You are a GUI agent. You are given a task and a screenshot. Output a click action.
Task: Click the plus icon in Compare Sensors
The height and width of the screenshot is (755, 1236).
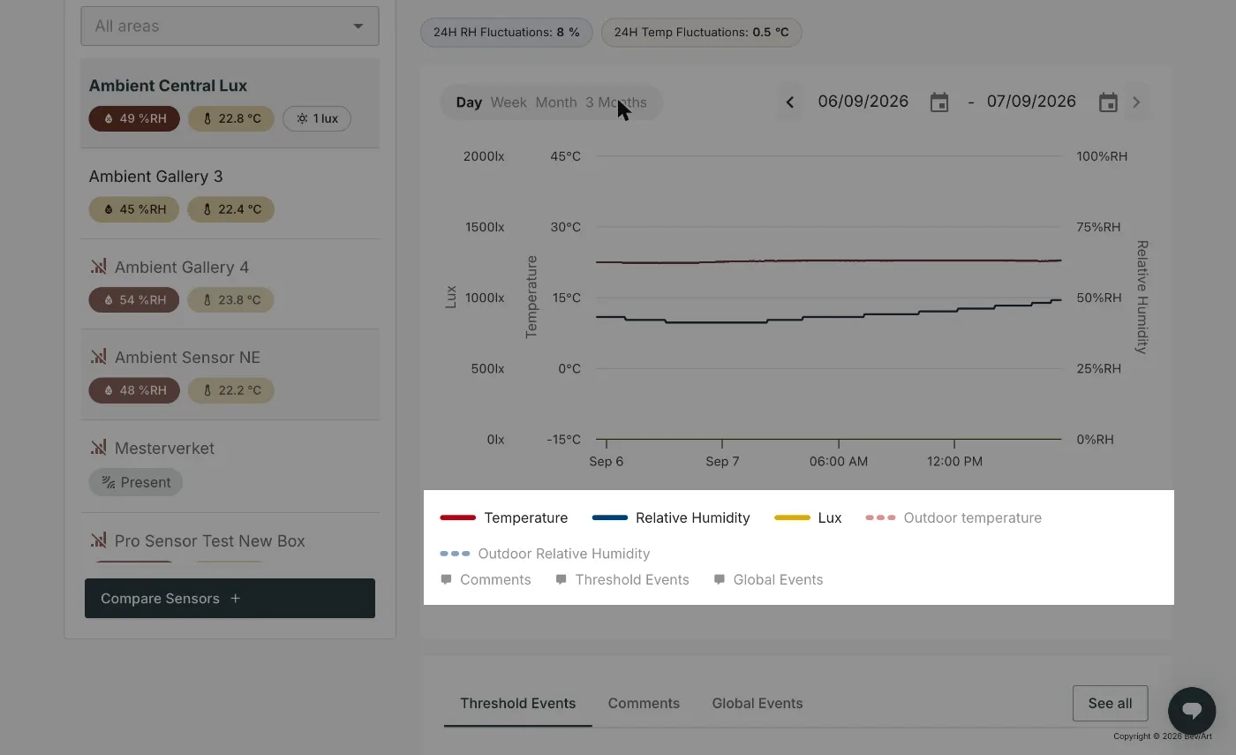pos(235,599)
